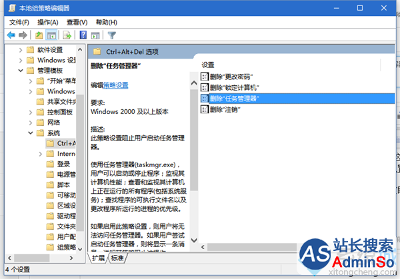Collapse the 系统 tree node
The image size is (400, 279).
[31, 133]
